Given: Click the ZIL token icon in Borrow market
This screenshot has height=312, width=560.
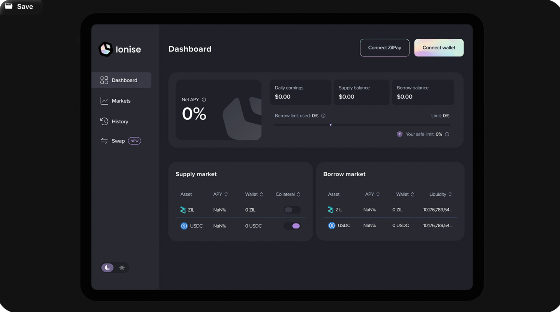Looking at the screenshot, I should (331, 210).
